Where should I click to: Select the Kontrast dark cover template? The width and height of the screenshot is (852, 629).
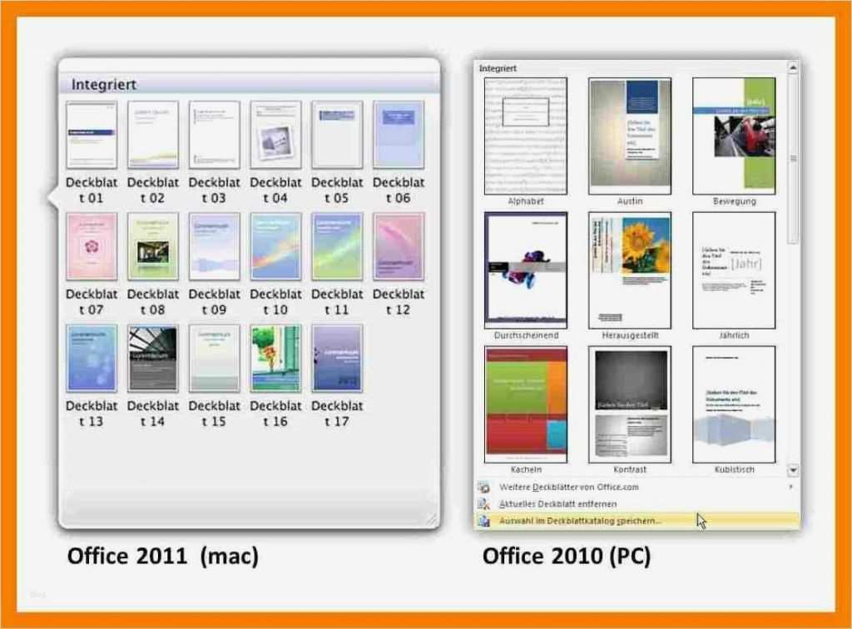630,402
